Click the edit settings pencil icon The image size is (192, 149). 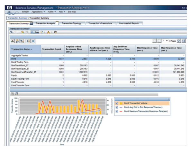(x=55, y=32)
